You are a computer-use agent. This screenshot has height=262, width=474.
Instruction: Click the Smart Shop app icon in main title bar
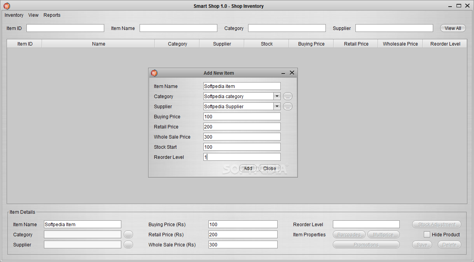point(7,6)
